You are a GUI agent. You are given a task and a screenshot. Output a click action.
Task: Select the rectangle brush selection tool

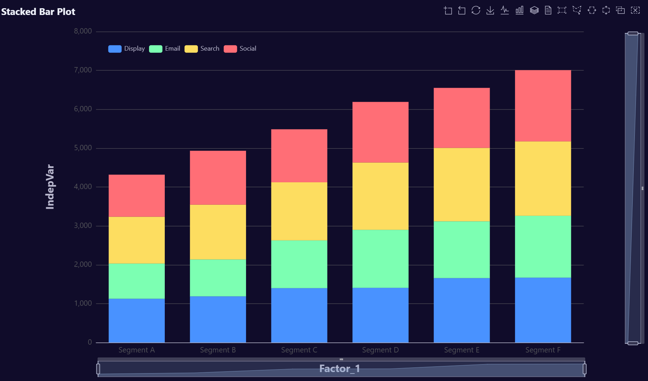point(562,10)
